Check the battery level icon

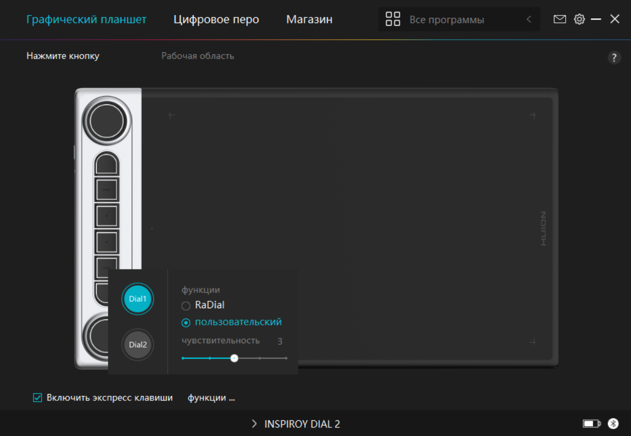(591, 424)
